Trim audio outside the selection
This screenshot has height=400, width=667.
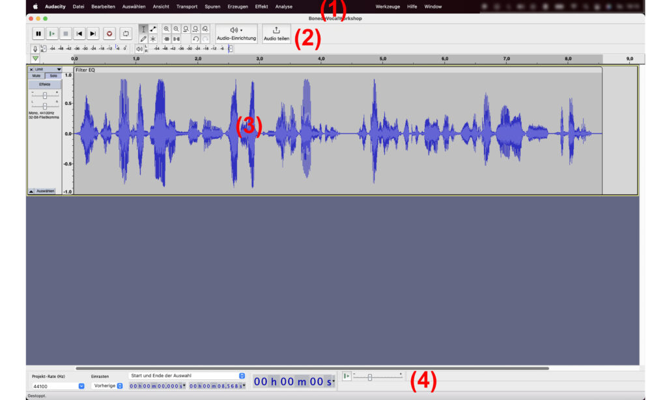(167, 38)
